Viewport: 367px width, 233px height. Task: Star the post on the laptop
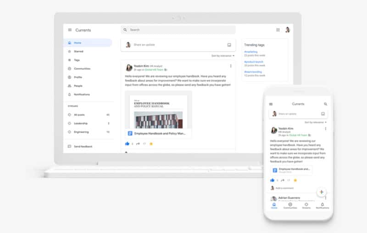151,144
